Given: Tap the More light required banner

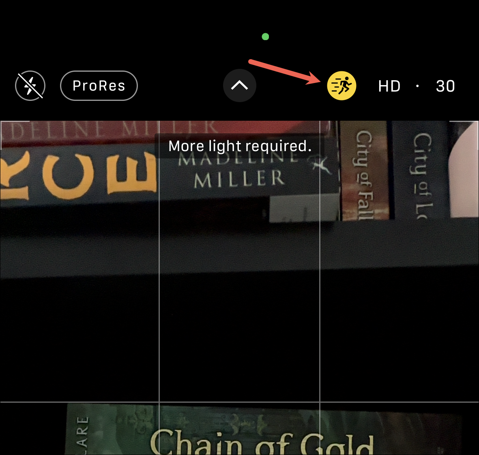Looking at the screenshot, I should click(240, 146).
